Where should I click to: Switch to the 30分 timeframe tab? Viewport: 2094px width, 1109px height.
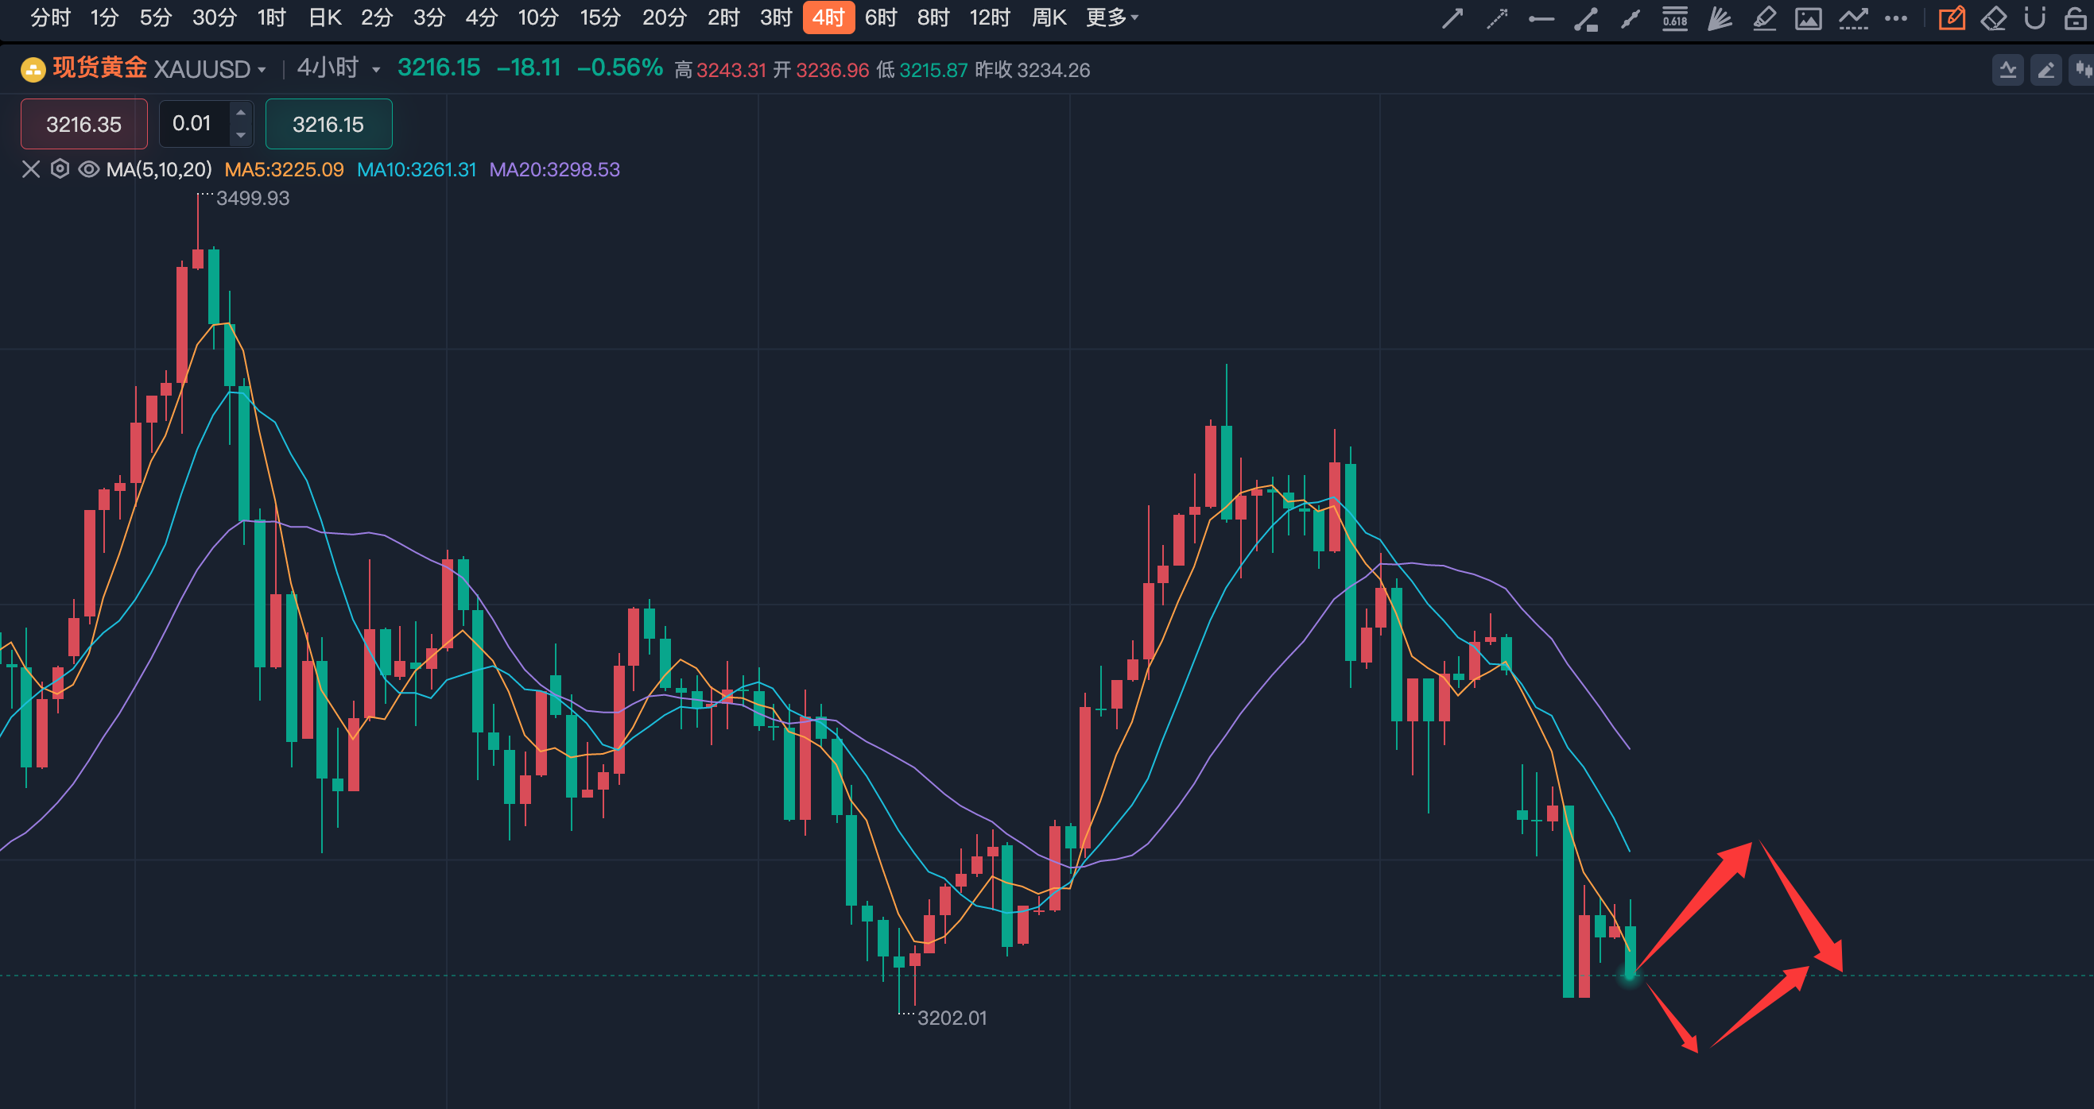click(x=214, y=17)
